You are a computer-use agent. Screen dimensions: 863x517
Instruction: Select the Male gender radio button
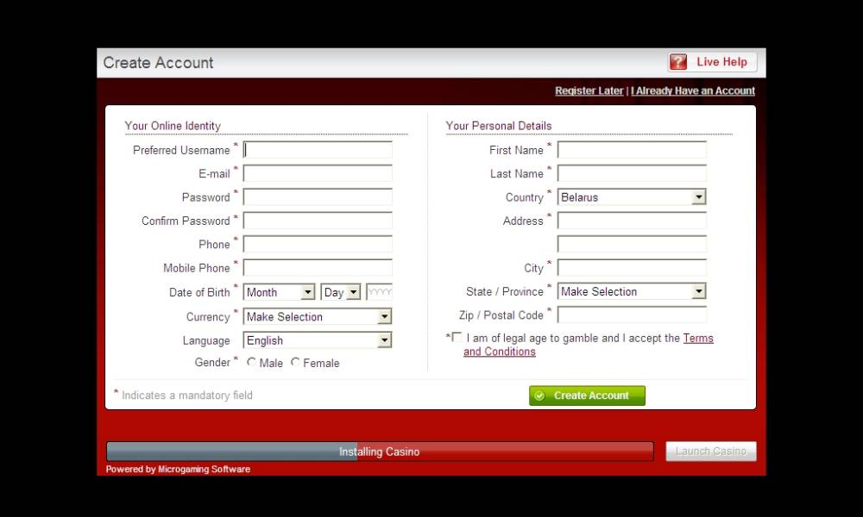252,363
